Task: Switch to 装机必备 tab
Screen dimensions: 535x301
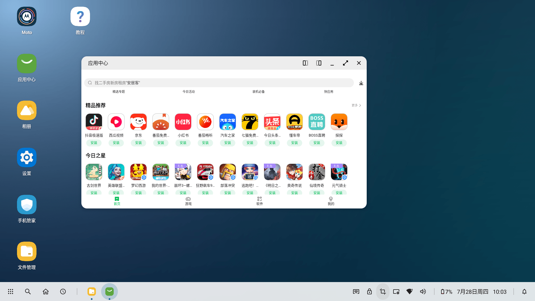Action: tap(259, 92)
